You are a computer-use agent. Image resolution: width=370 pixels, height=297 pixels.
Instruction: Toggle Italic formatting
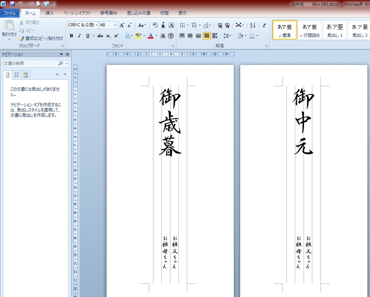(x=79, y=36)
